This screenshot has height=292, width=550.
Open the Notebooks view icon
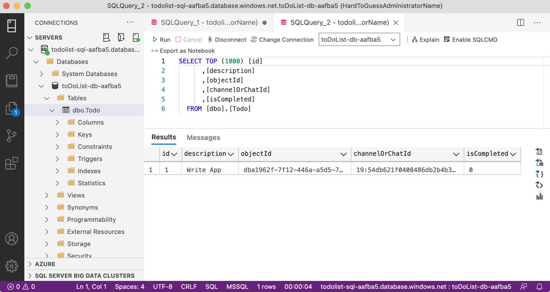(12, 81)
